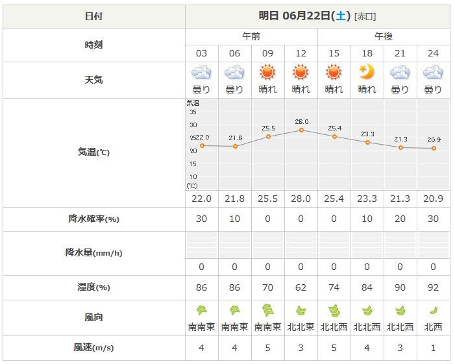Click the wind direction arrow at 12 o'clock
Screen dimensions: 455x364
(301, 311)
